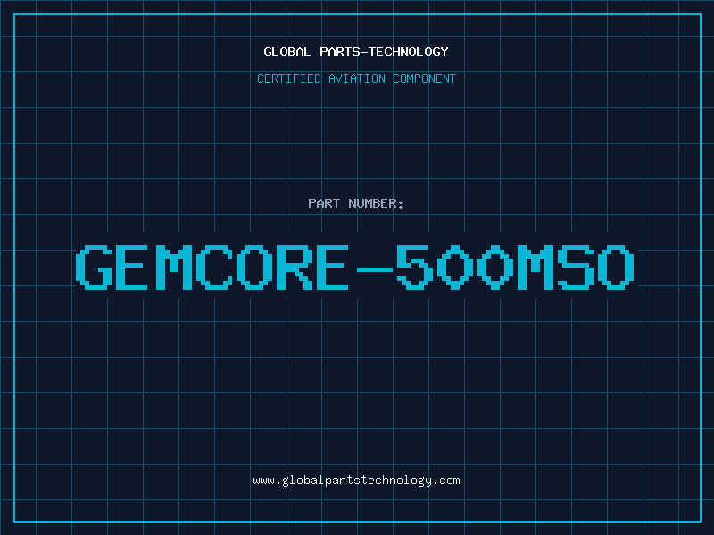This screenshot has height=535, width=714.
Task: Click the word GLOBAL in the heading
Action: tap(286, 52)
